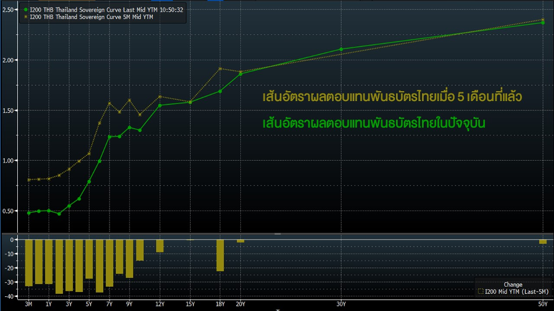
Task: Toggle the Last Mid YTM series legend entry
Action: point(104,10)
